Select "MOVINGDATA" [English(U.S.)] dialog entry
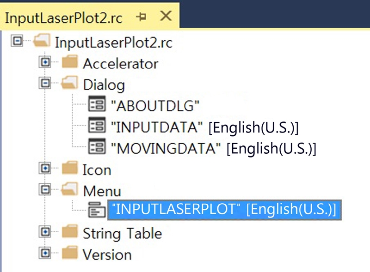This screenshot has height=272, width=370. [x=214, y=148]
